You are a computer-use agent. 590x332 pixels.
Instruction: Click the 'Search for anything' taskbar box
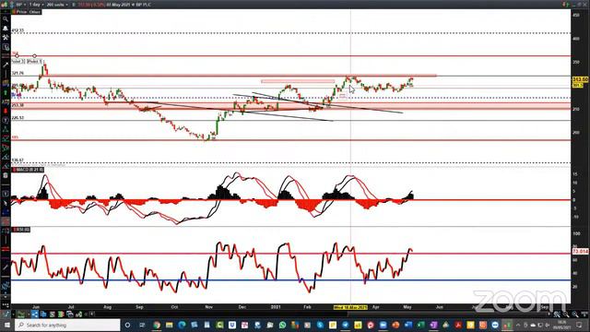[67, 326]
